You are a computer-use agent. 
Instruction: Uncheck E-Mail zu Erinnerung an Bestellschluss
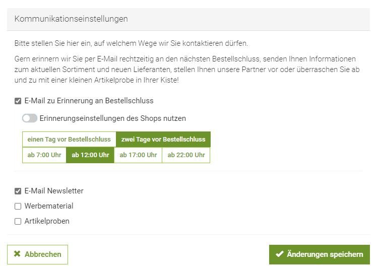click(18, 101)
